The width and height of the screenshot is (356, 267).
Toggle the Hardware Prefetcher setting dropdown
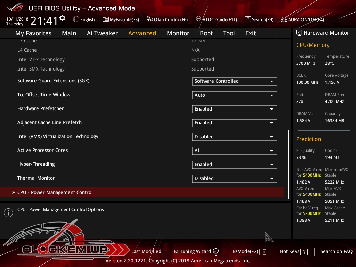234,109
